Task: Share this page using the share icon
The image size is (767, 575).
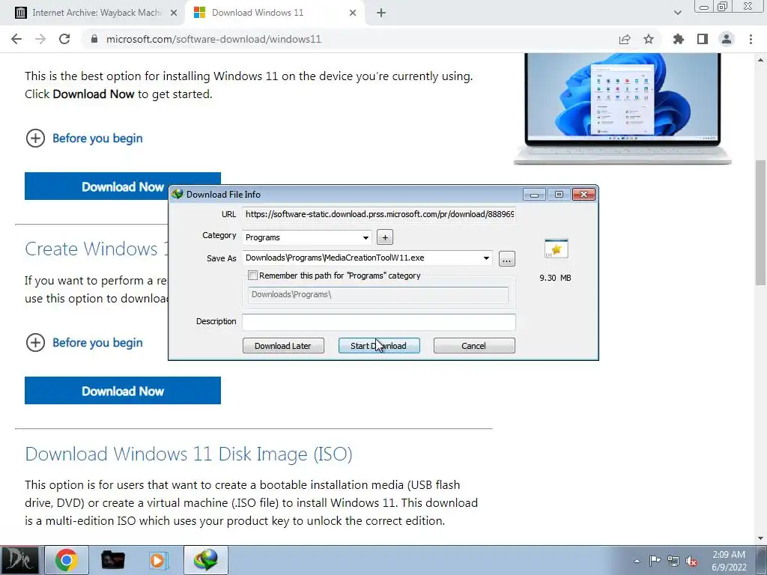Action: tap(625, 39)
